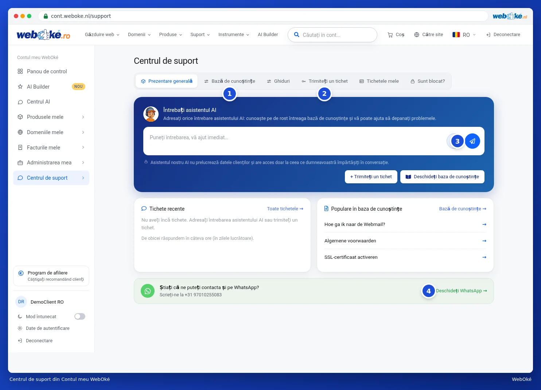541x390 pixels.
Task: Open the Suport dropdown menu
Action: point(200,35)
